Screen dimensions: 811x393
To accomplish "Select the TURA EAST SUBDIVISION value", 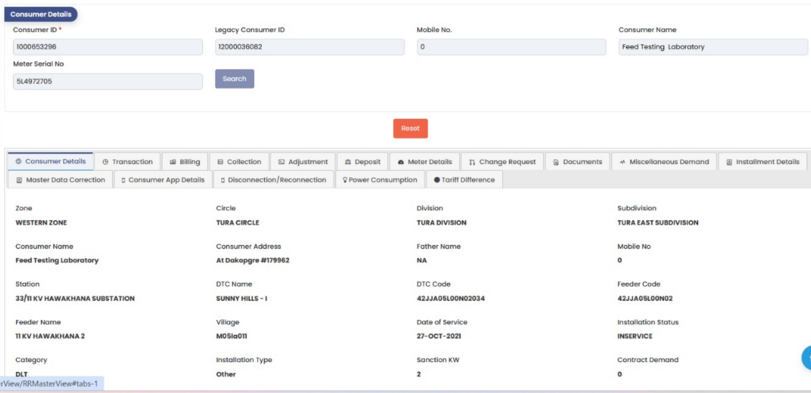I will click(658, 223).
